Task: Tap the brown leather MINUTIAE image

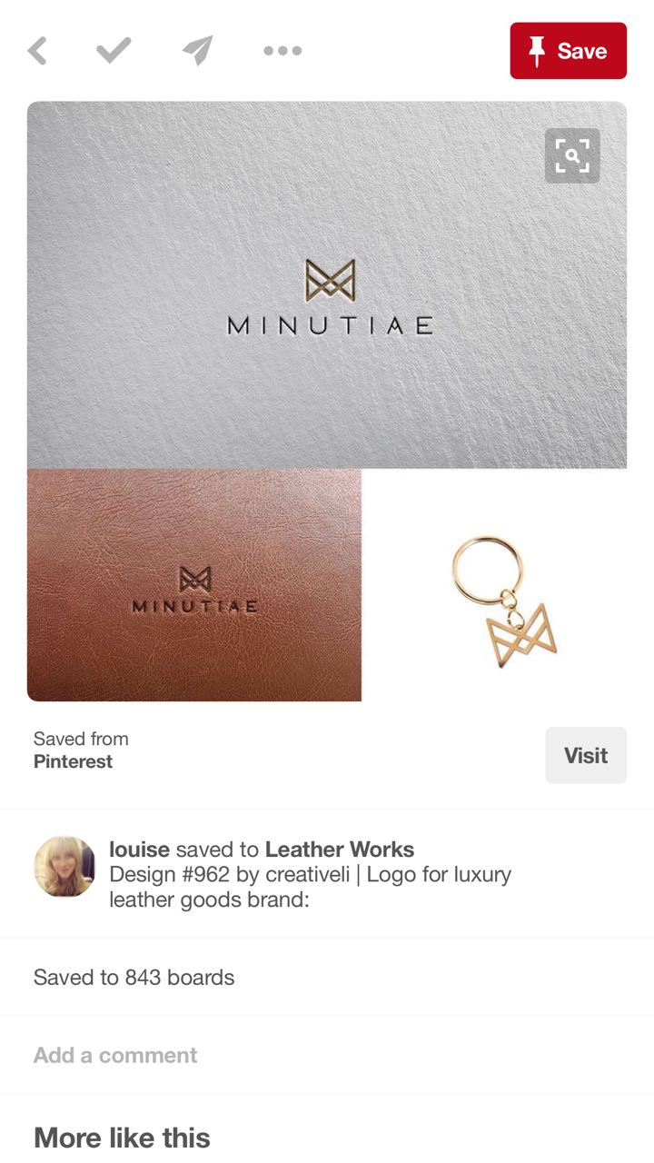Action: pos(194,585)
